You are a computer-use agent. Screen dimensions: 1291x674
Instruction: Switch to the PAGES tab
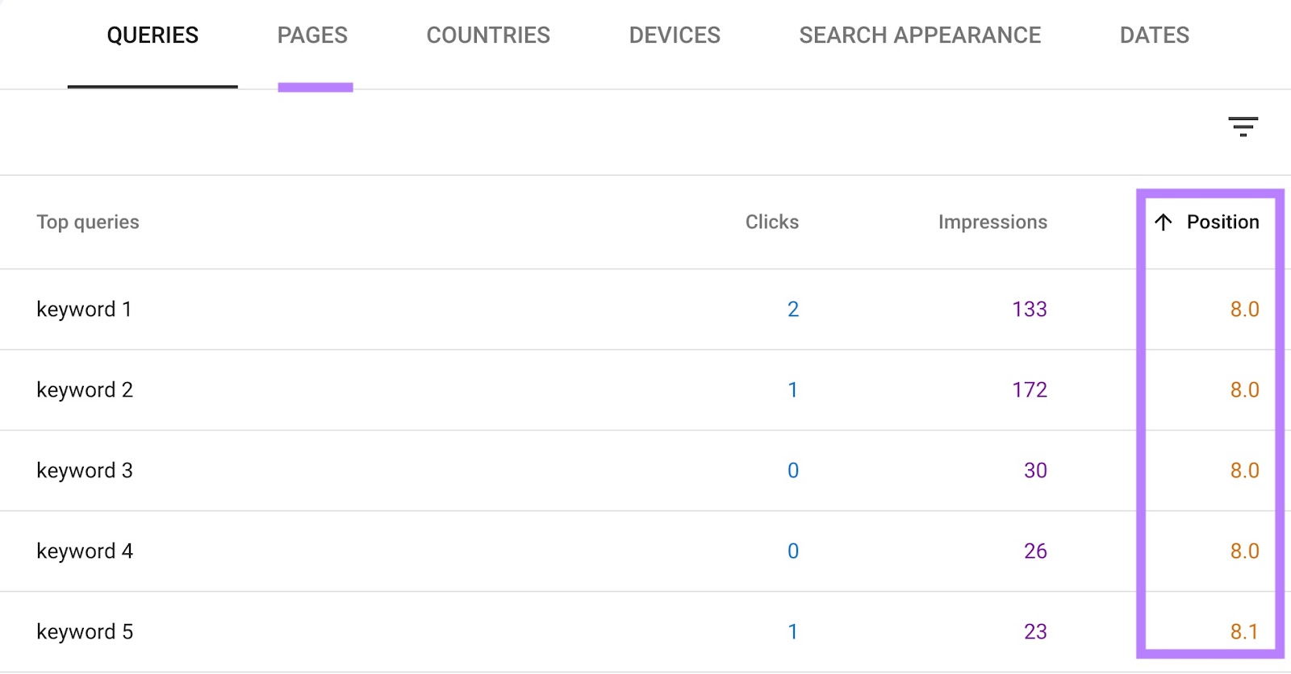(313, 35)
